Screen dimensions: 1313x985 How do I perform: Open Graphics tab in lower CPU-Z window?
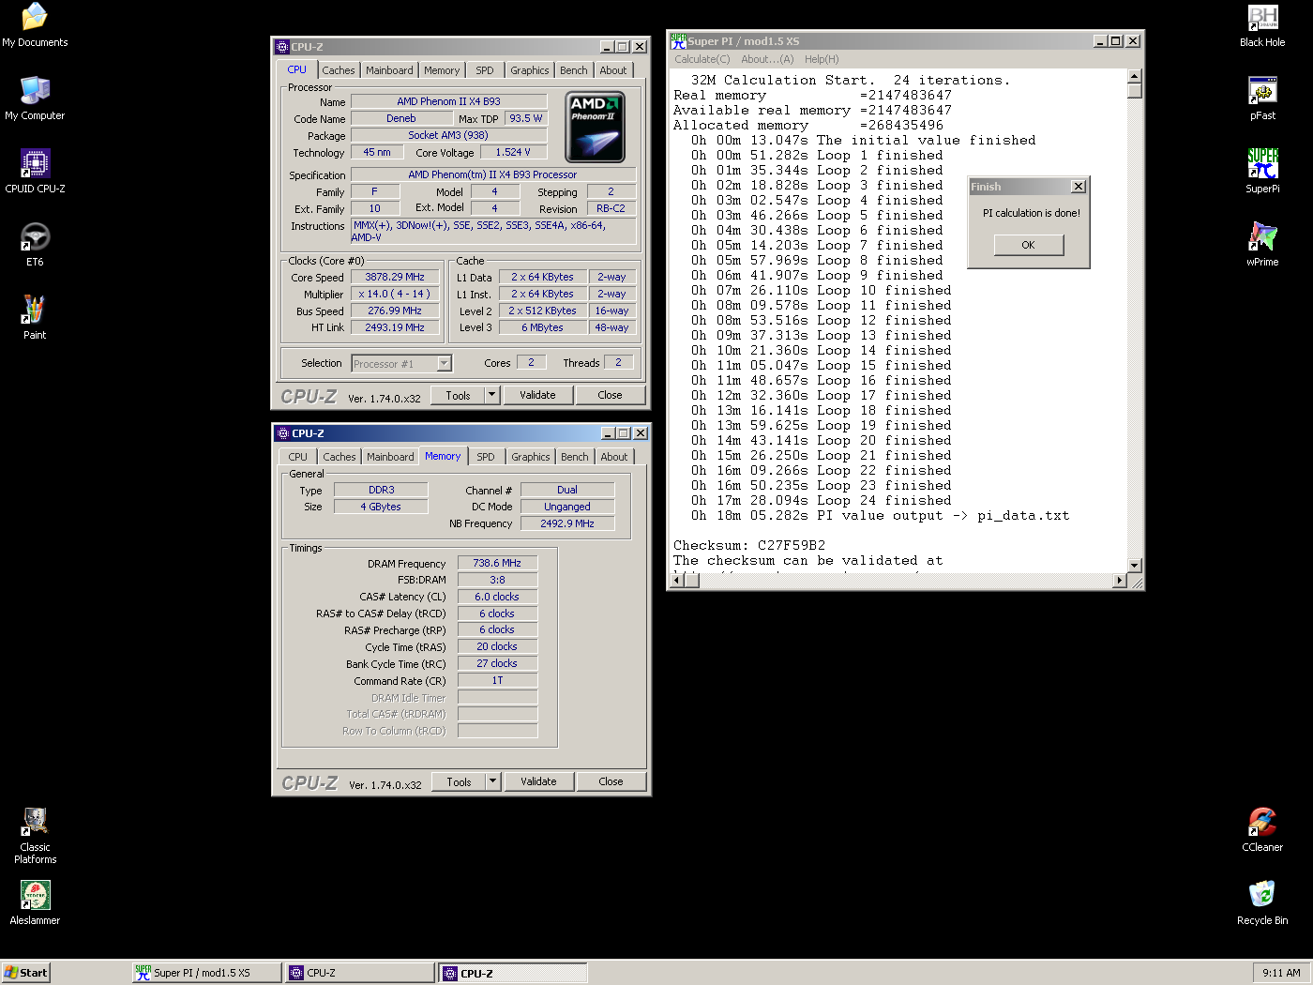point(531,457)
